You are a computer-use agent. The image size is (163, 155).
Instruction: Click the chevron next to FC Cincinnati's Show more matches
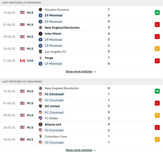pyautogui.click(x=95, y=150)
